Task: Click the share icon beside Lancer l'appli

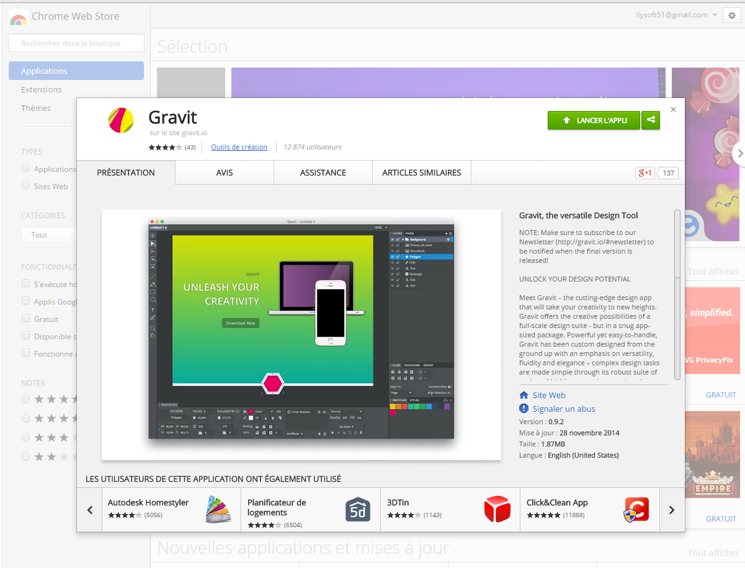Action: pos(651,120)
